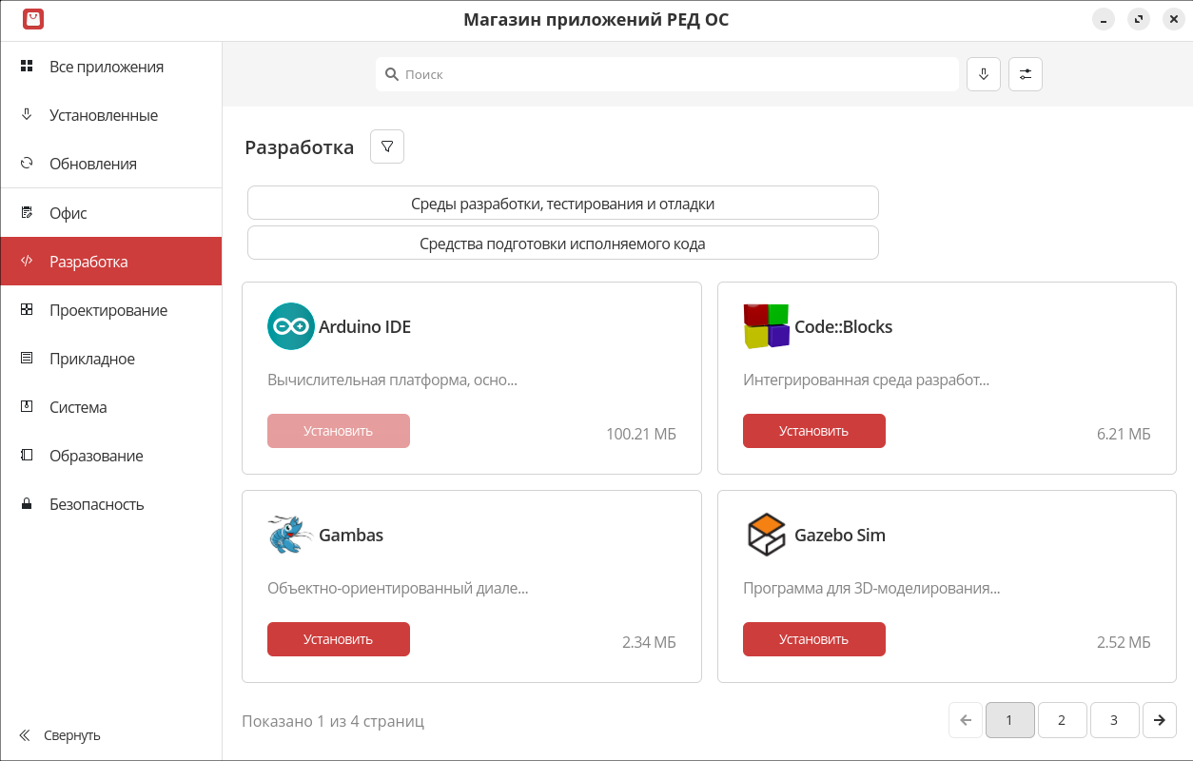The height and width of the screenshot is (761, 1193).
Task: Click the filter funnel icon beside Разработка
Action: click(387, 146)
